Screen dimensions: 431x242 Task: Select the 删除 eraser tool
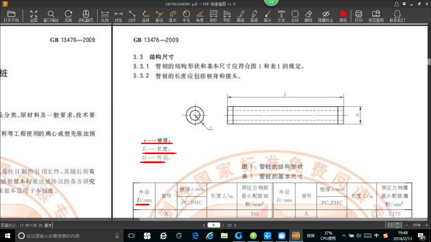click(x=309, y=16)
